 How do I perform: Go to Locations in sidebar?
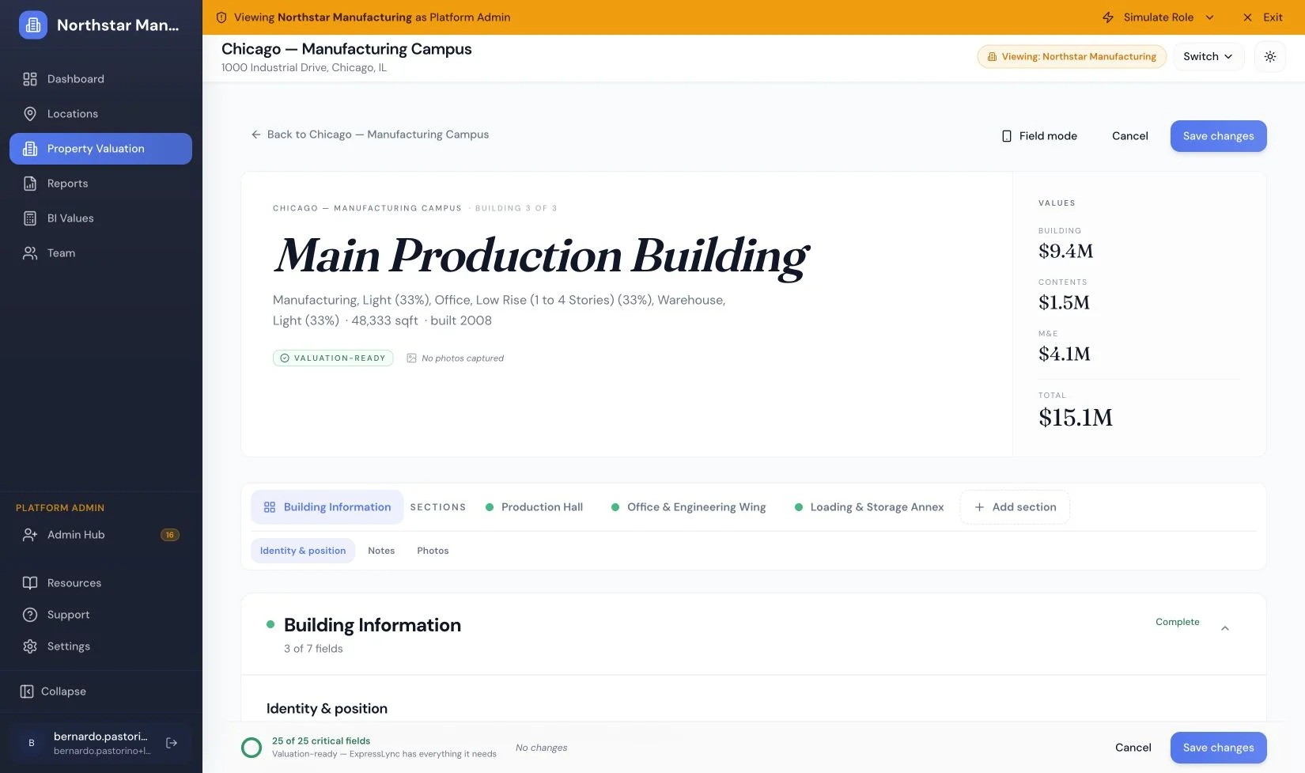point(100,114)
